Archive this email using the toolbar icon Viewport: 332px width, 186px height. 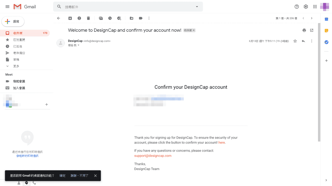(x=70, y=18)
